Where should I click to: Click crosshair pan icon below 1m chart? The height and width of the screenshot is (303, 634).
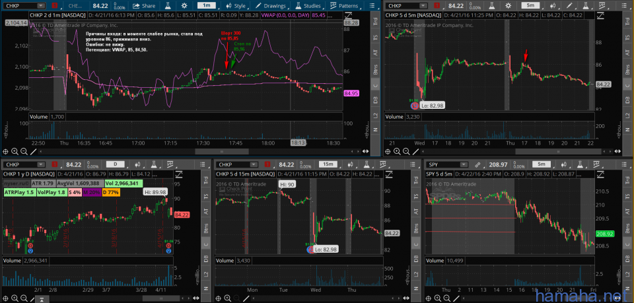click(x=6, y=152)
